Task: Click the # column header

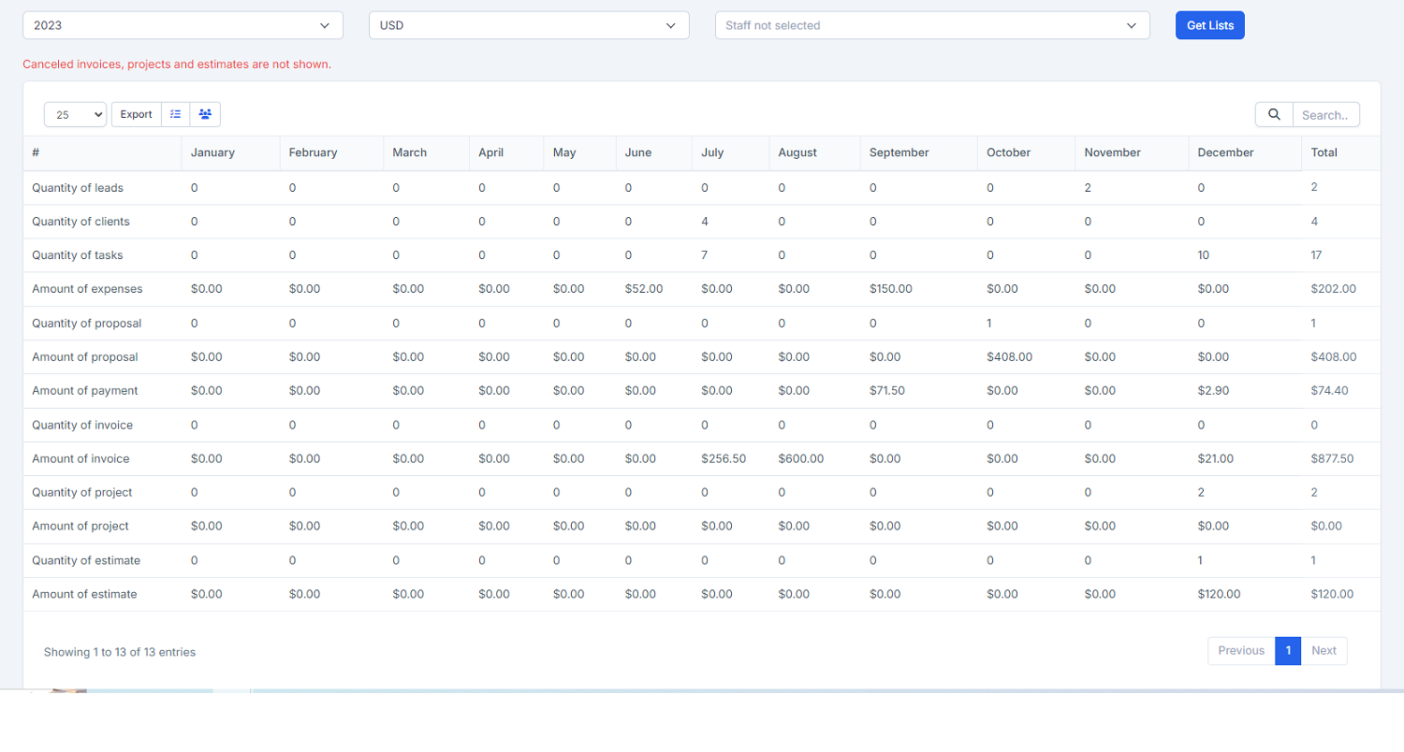Action: point(102,152)
